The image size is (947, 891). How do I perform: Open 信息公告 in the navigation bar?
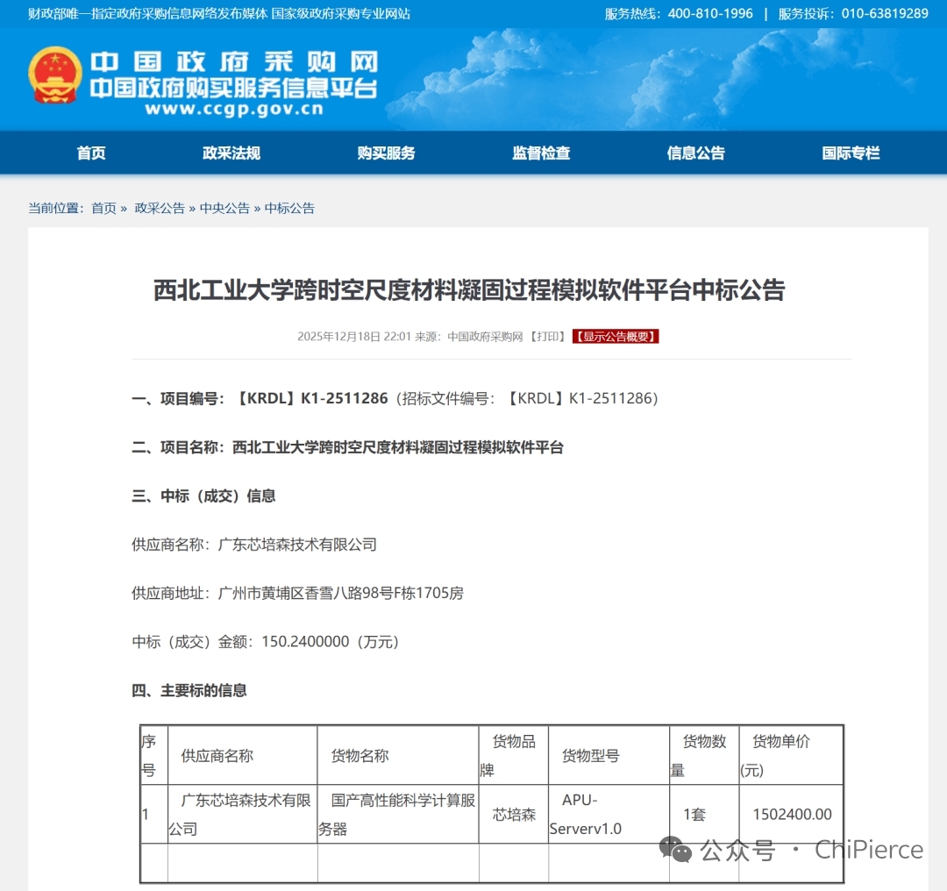click(x=695, y=153)
